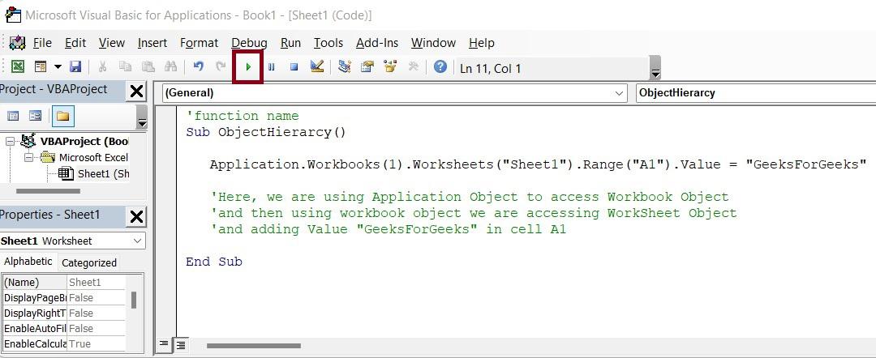
Task: Click the Break pause icon
Action: coord(272,67)
